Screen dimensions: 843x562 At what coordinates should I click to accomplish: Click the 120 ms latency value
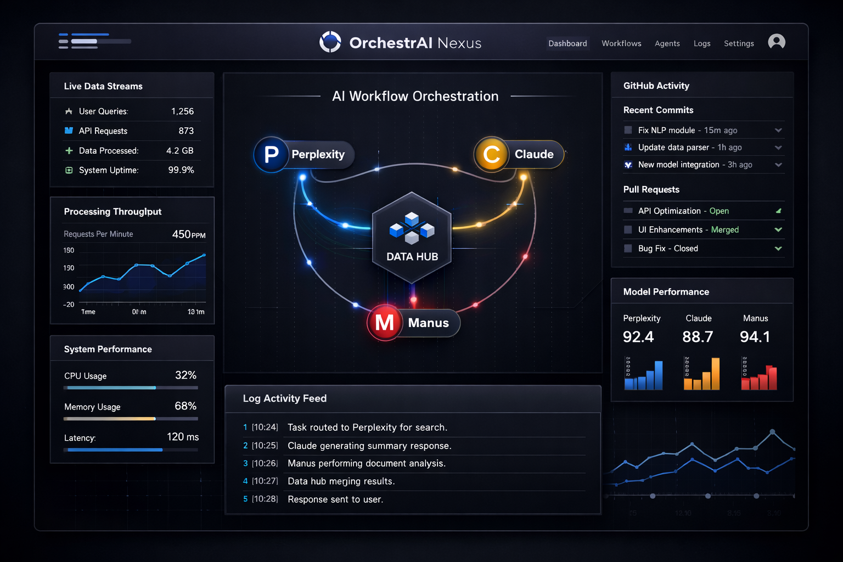(x=183, y=437)
